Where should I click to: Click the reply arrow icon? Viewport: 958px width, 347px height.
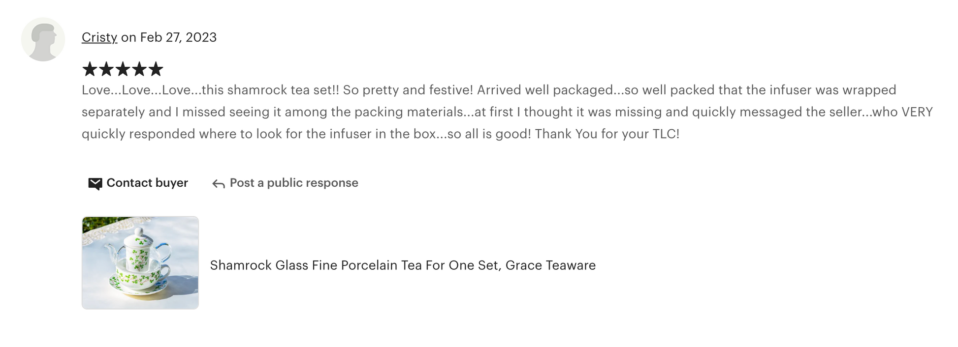coord(219,184)
